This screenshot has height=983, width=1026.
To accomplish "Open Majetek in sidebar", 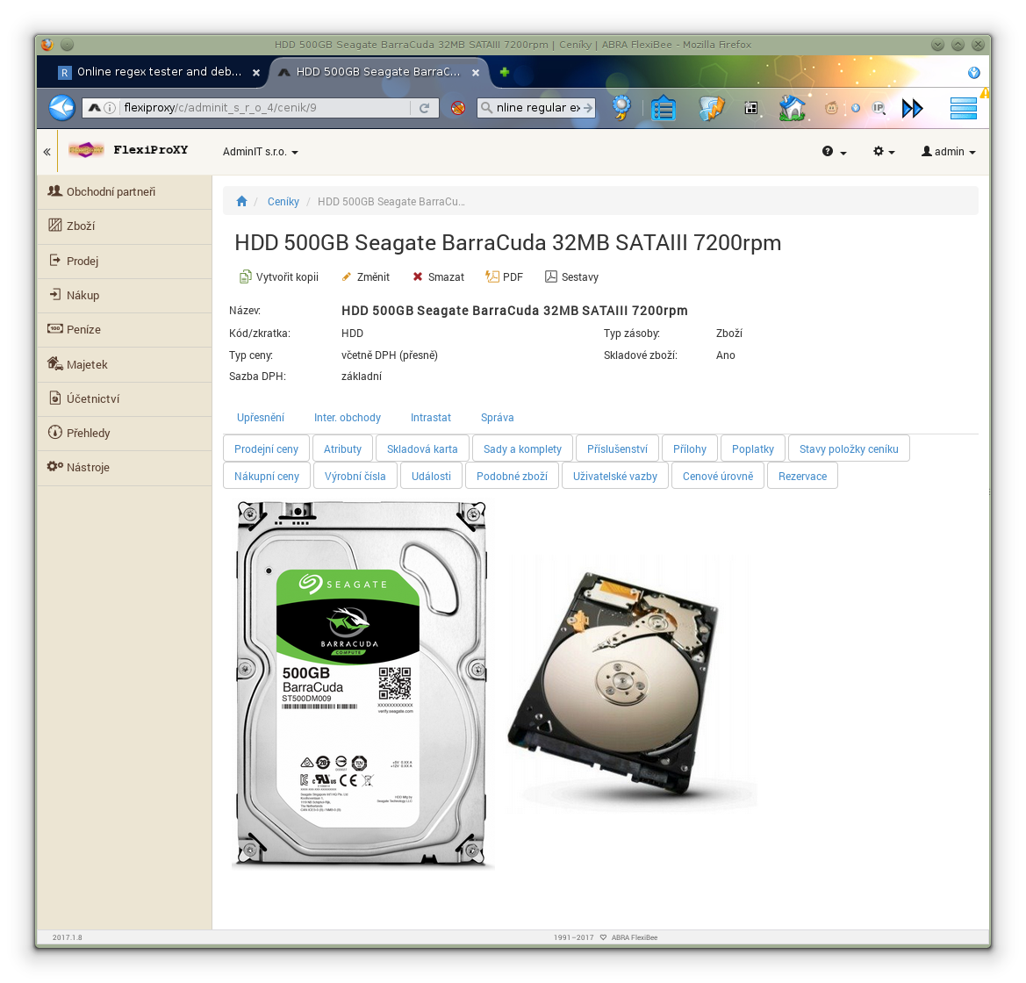I will tap(125, 364).
